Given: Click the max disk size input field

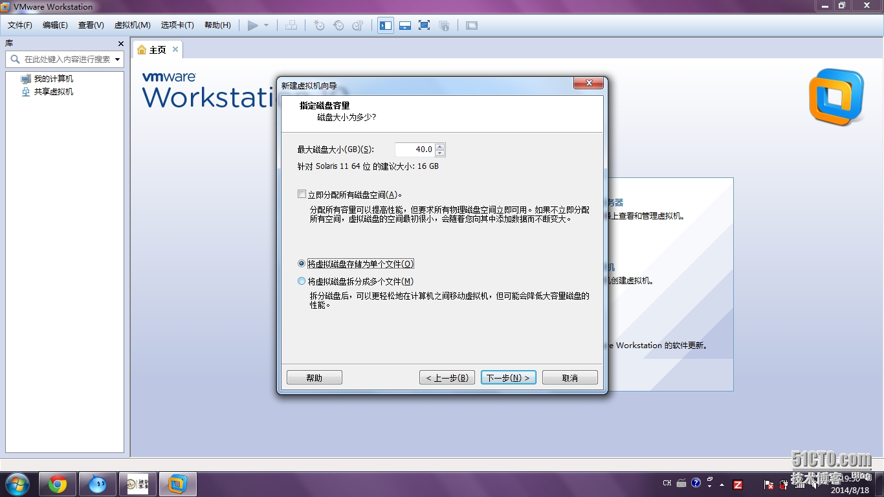Looking at the screenshot, I should [x=415, y=149].
